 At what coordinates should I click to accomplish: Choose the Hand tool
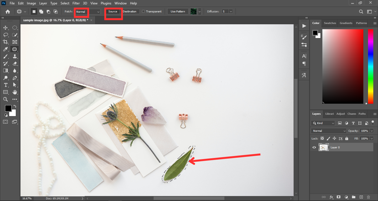15,92
